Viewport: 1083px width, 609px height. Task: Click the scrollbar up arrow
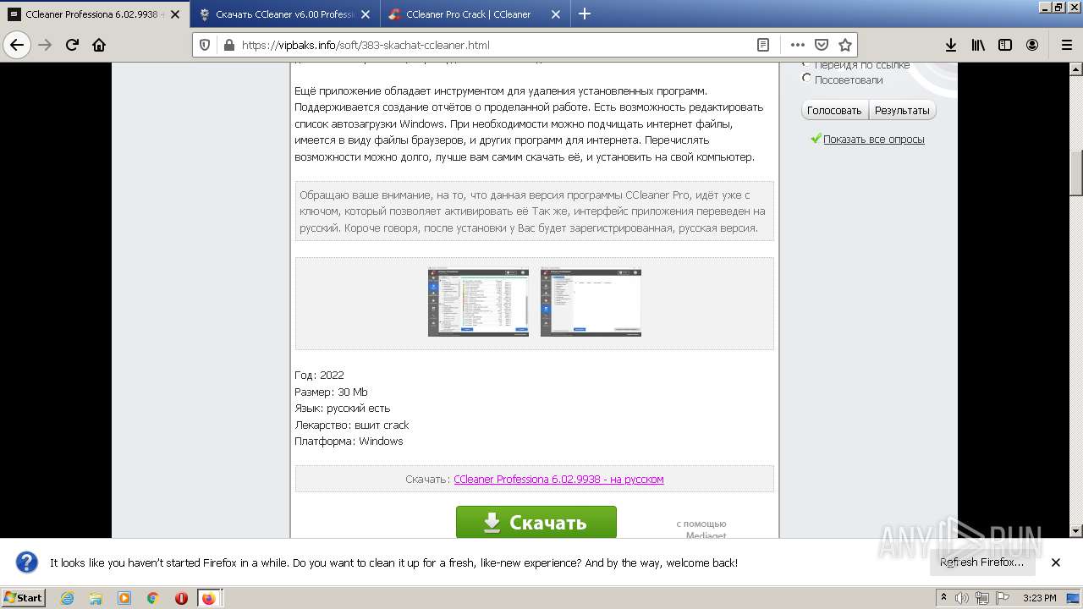click(1076, 69)
